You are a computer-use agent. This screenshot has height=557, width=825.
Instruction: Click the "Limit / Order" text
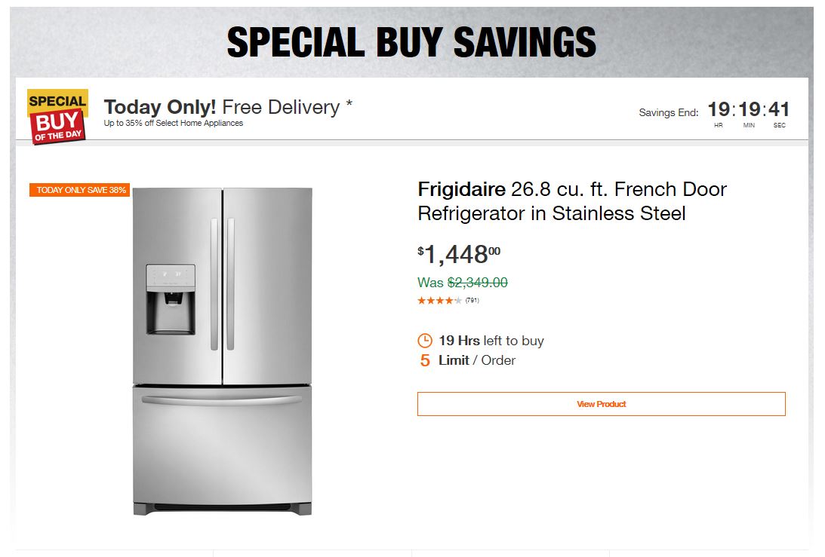pyautogui.click(x=477, y=360)
